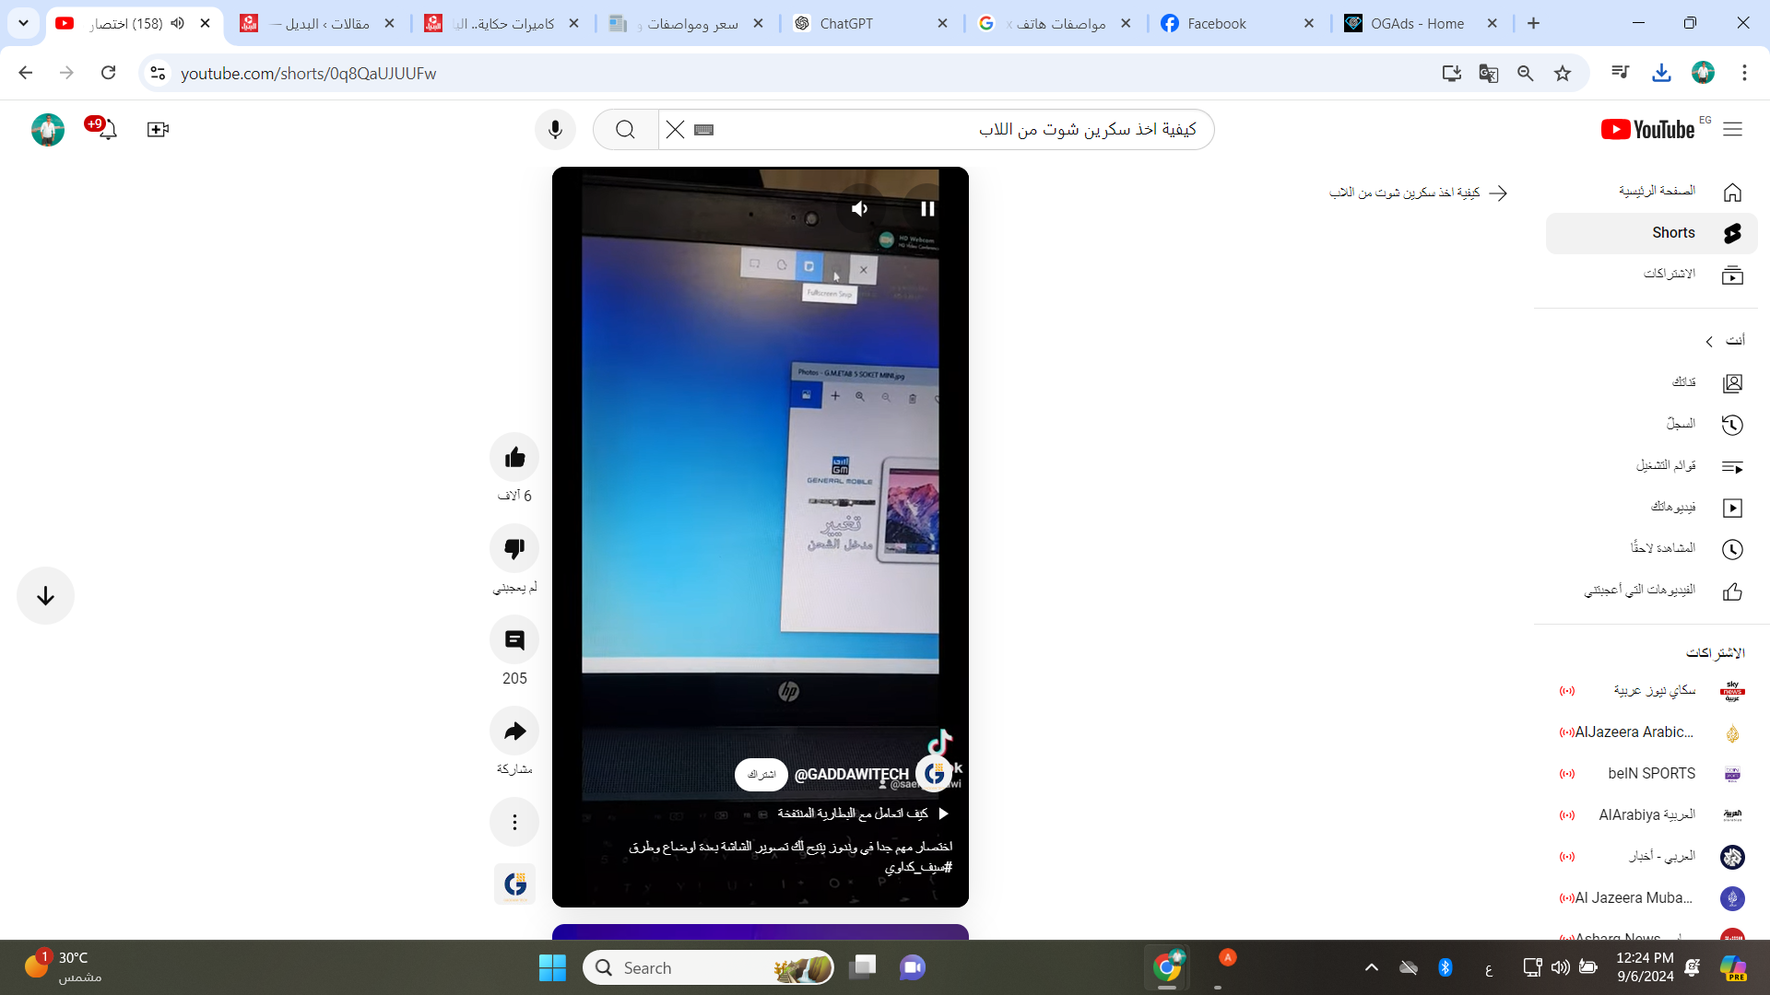Open the create video camera icon

[x=158, y=130]
